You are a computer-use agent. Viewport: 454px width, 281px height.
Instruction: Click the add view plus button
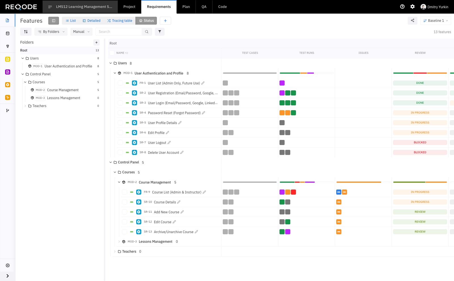(165, 21)
